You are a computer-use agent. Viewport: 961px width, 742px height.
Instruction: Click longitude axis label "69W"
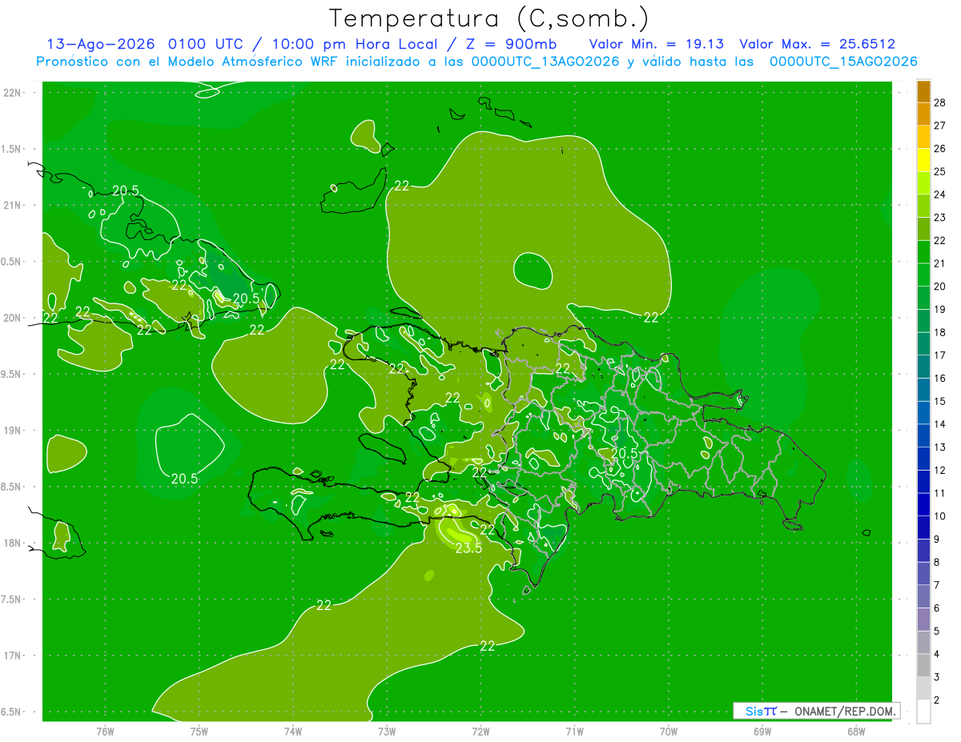762,731
